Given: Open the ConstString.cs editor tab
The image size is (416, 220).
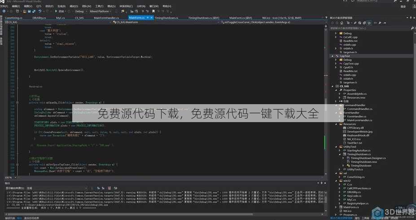Looking at the screenshot, I should point(13,18).
